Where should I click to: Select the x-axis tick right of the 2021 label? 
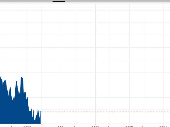pyautogui.click(x=76, y=125)
